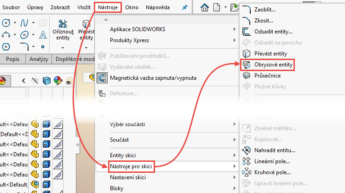Open the Produkty Xpress submenu
The width and height of the screenshot is (345, 193).
click(167, 40)
